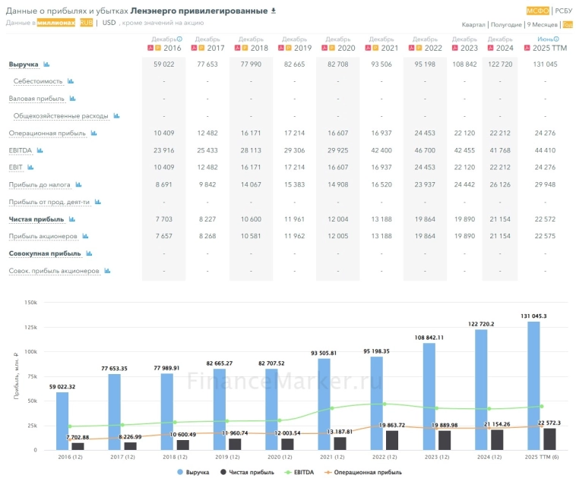Set units via the миллионах selector
Viewport: 576px width, 478px height.
(x=56, y=23)
